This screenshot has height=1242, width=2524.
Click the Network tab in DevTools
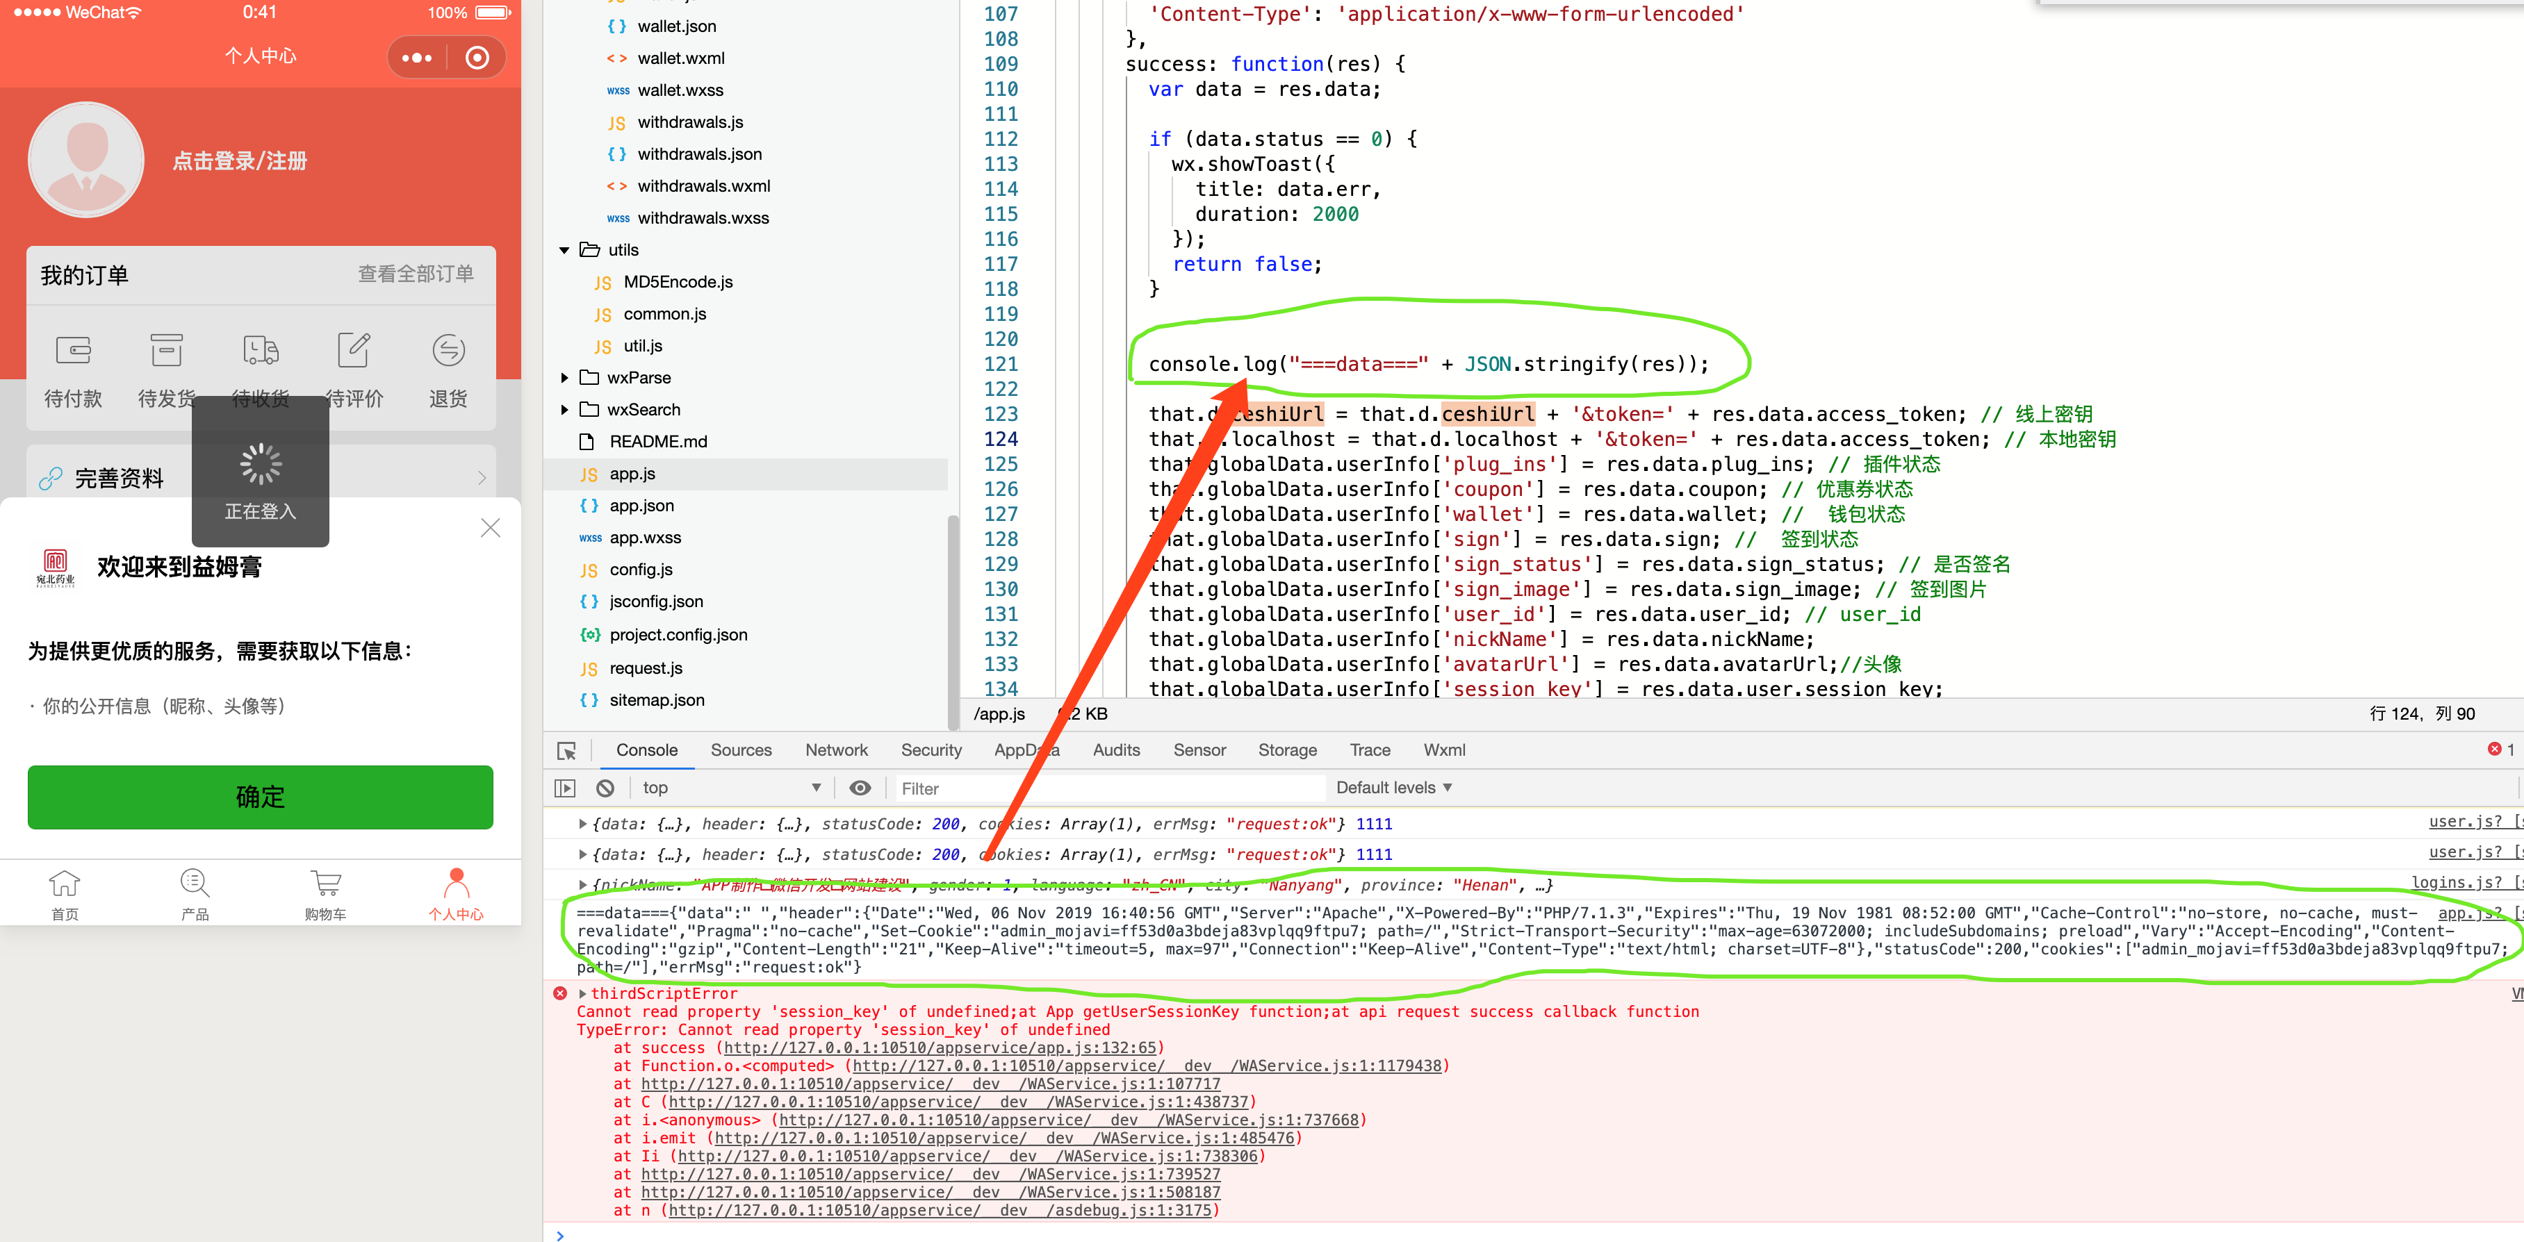[x=835, y=750]
